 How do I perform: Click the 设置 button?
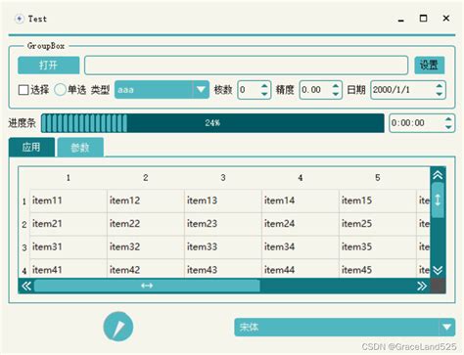pos(429,66)
